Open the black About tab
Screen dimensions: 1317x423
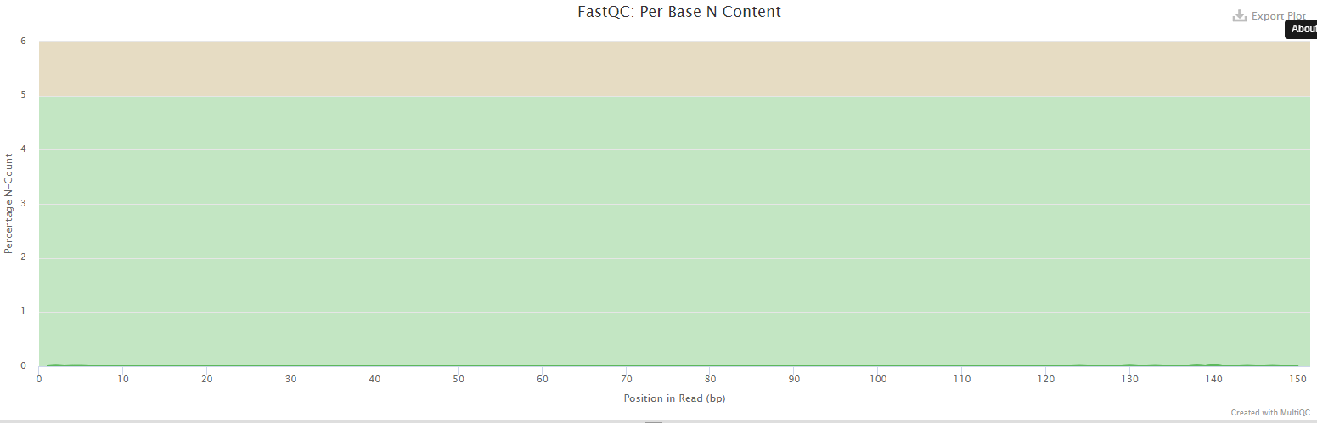pos(1303,29)
